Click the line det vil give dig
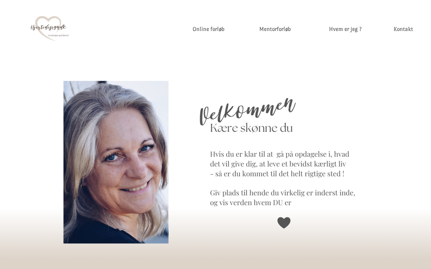 point(278,164)
